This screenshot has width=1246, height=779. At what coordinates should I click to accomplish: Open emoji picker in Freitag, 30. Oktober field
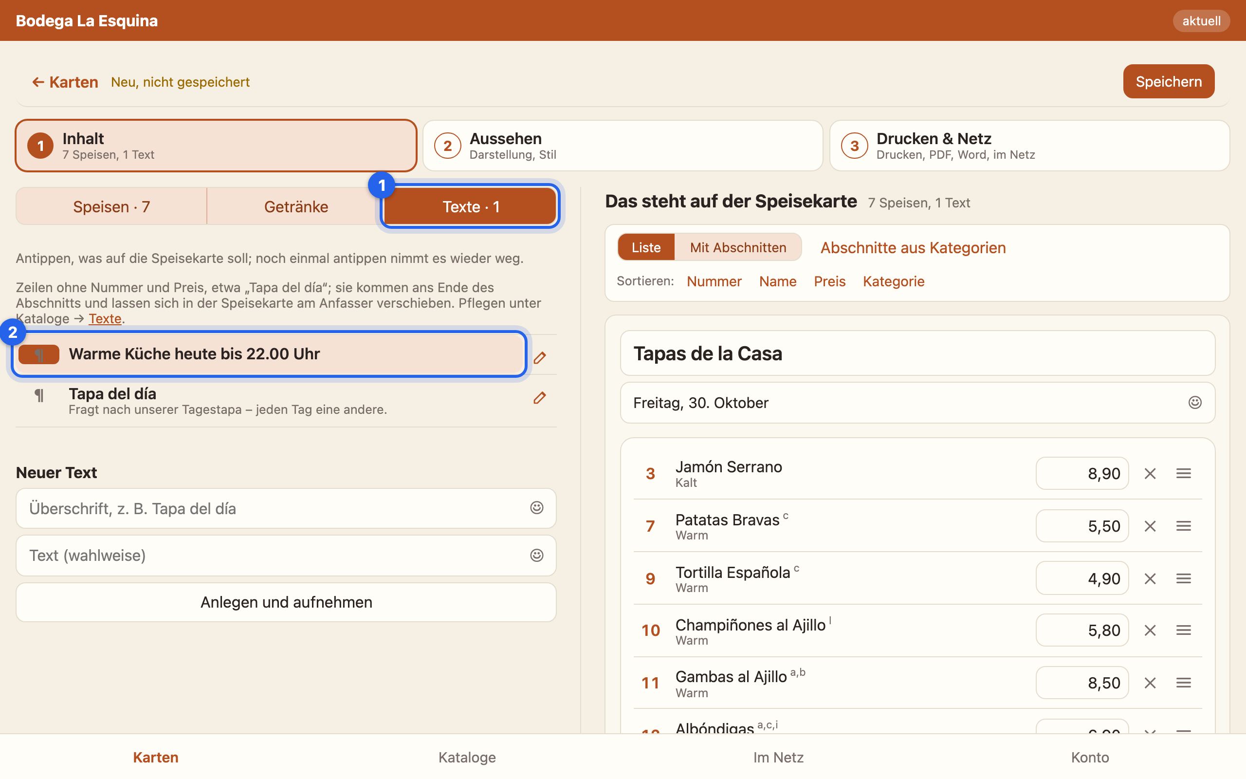1194,402
